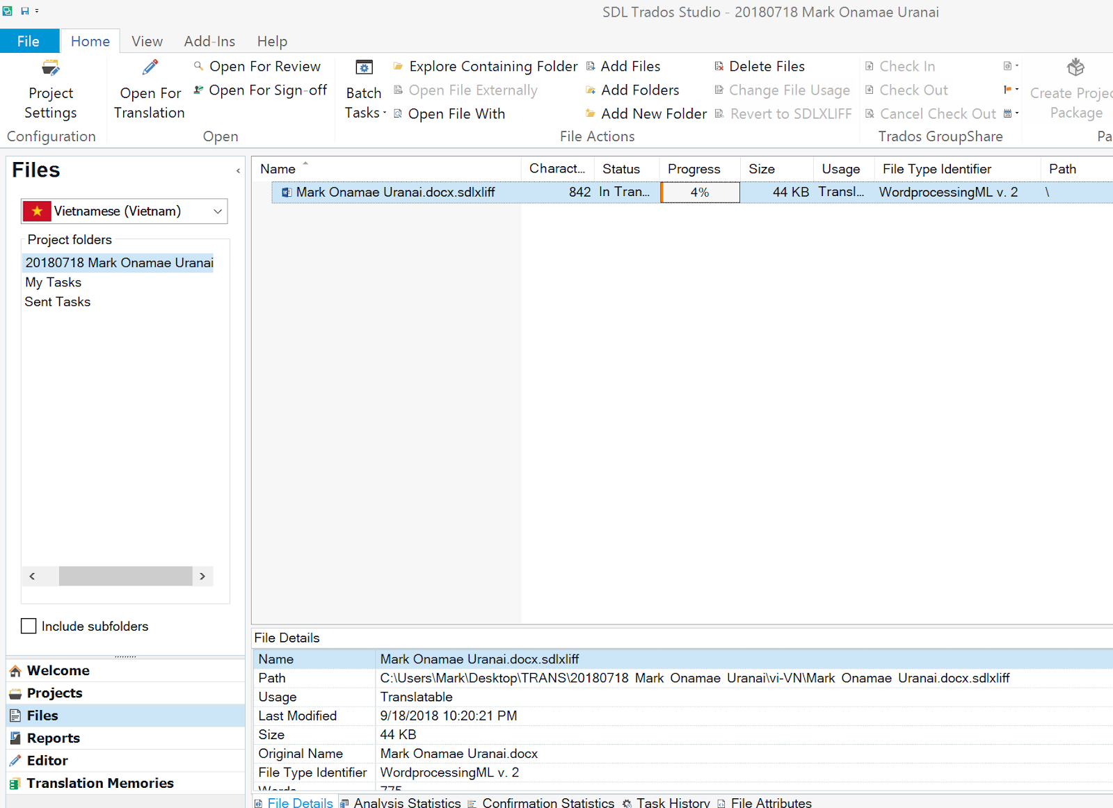1113x808 pixels.
Task: Open the Analysis Statistics tab
Action: [x=401, y=802]
